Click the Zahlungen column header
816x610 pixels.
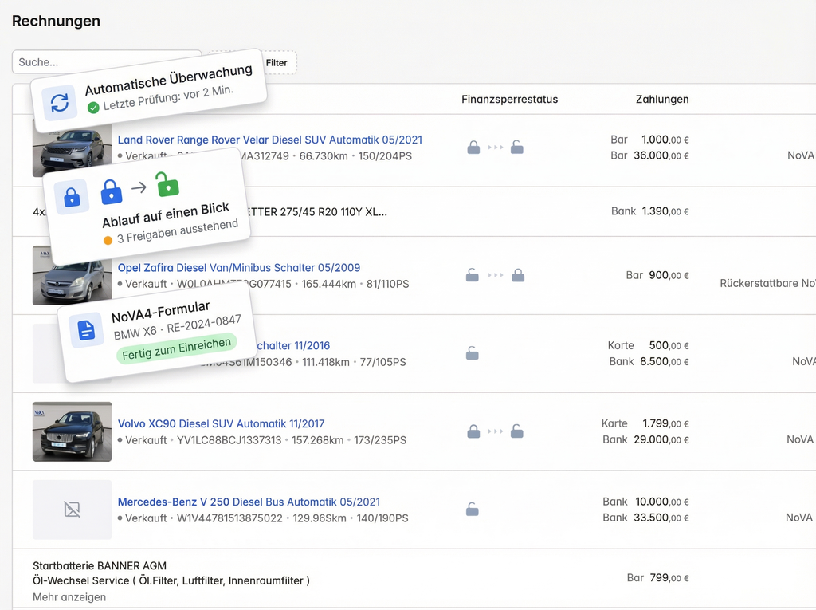(661, 100)
